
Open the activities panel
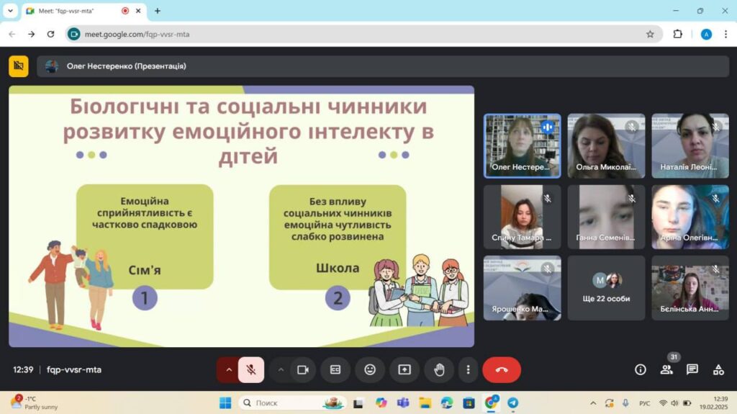[718, 369]
